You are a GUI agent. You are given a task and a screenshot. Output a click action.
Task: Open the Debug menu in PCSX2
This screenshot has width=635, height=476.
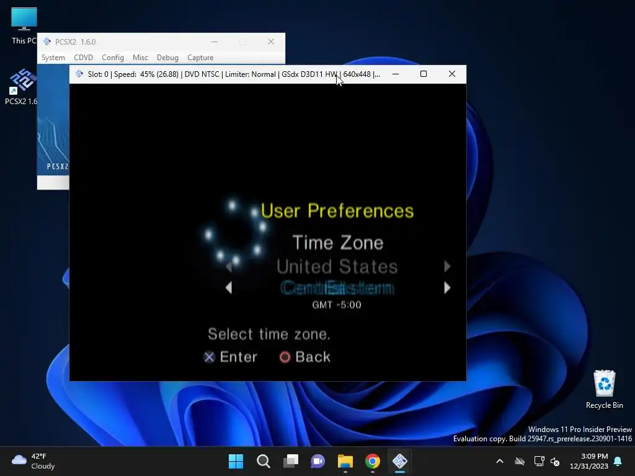click(x=167, y=58)
